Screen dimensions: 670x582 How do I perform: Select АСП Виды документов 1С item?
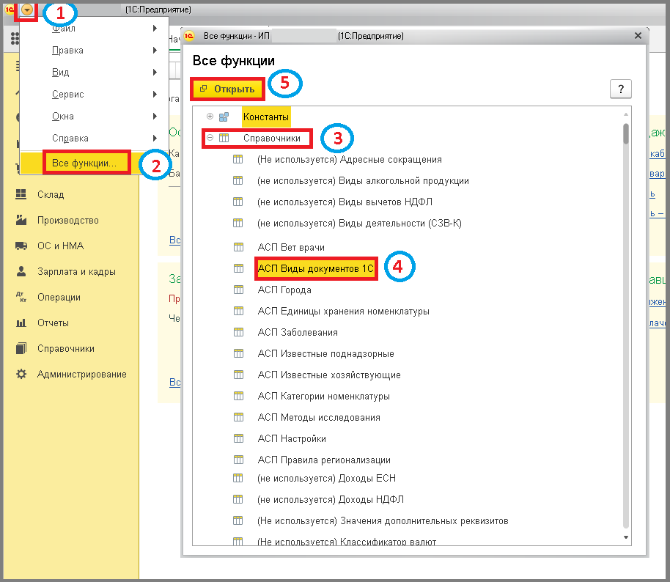(x=315, y=268)
